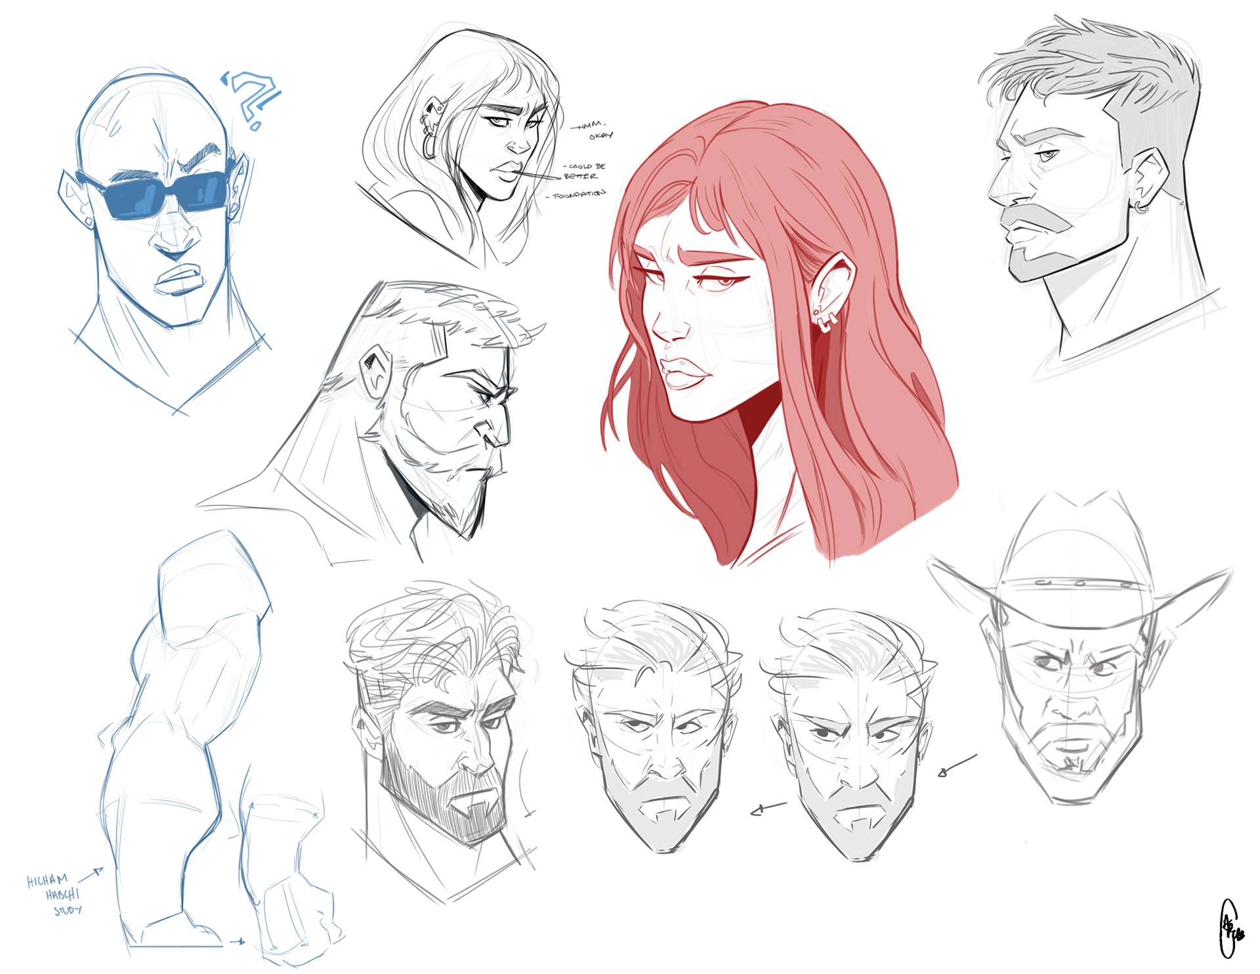Click the 'Could be better' handwritten note
This screenshot has width=1260, height=974.
[x=584, y=171]
